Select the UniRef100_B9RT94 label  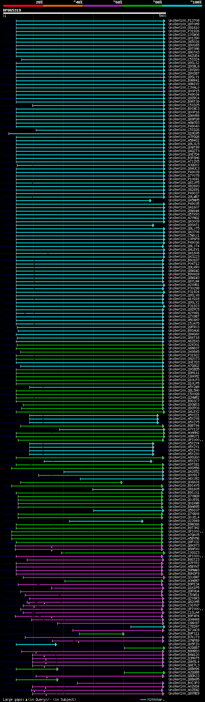(184, 426)
